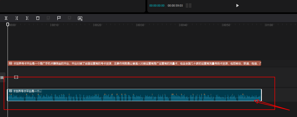Select the split clip tool
This screenshot has height=117, width=297.
coord(6,18)
